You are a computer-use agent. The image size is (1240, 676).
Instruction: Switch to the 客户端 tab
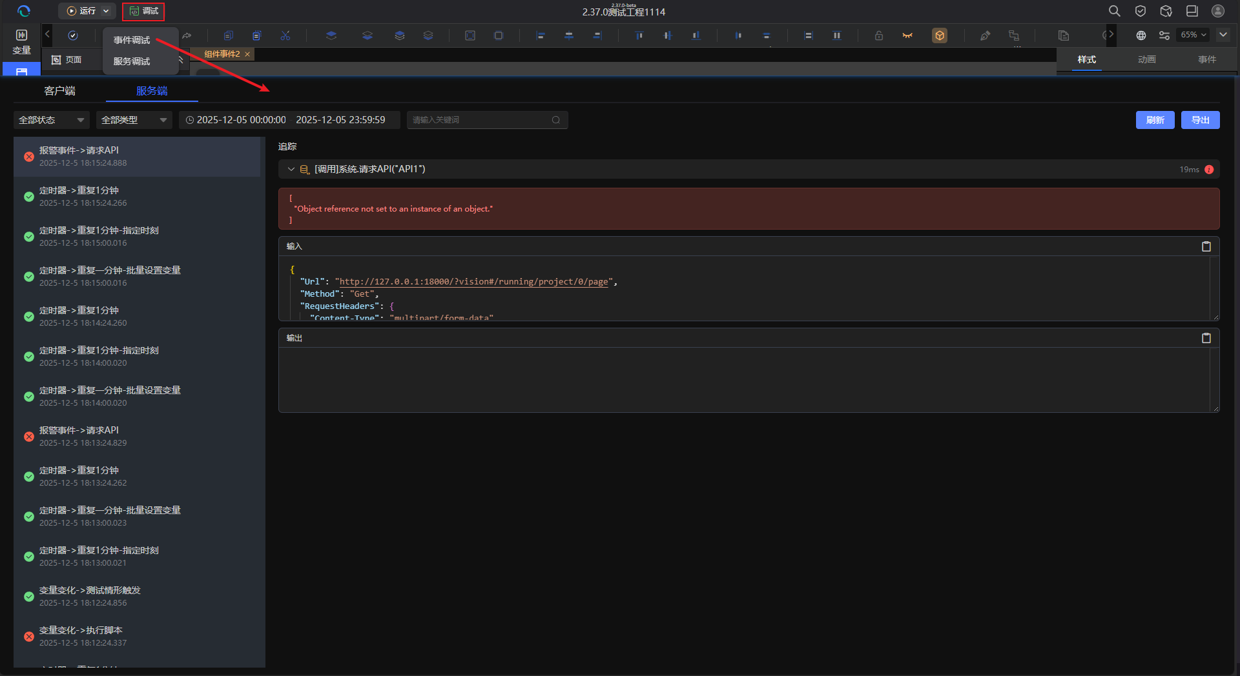59,91
